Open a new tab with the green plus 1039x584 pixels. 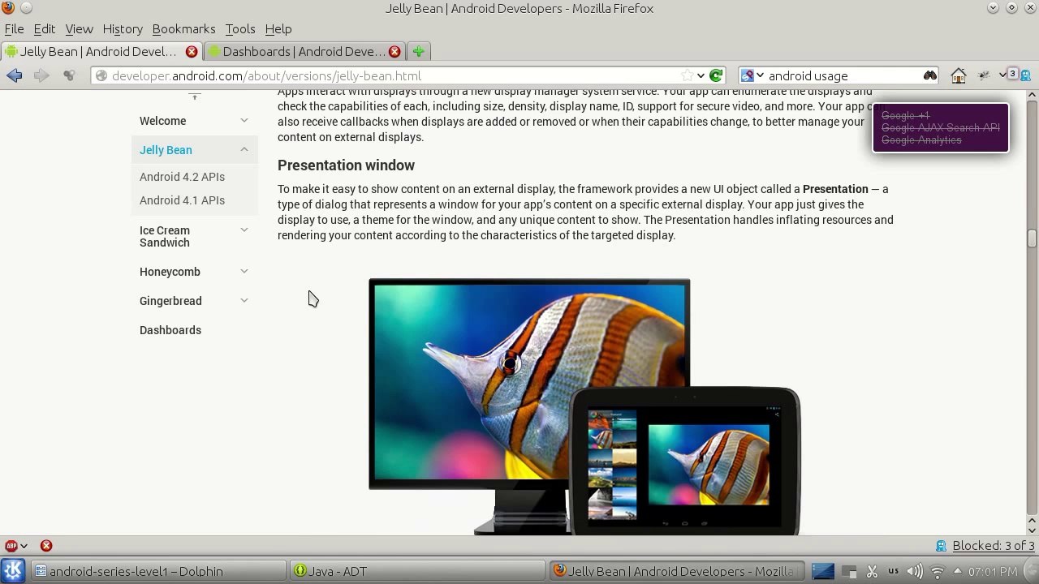418,51
